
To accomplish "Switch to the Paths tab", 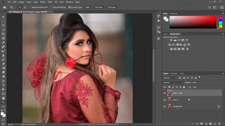I will tap(182, 73).
